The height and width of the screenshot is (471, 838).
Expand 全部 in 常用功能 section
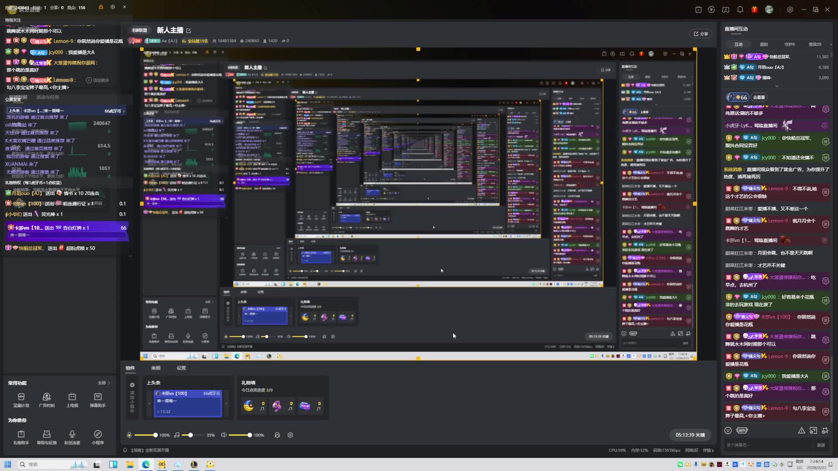[x=104, y=383]
